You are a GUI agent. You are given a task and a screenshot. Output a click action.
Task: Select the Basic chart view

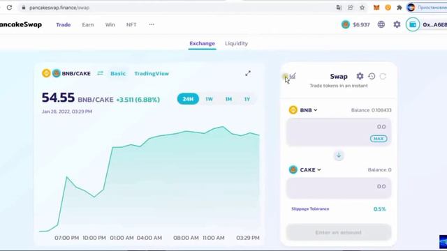(118, 74)
